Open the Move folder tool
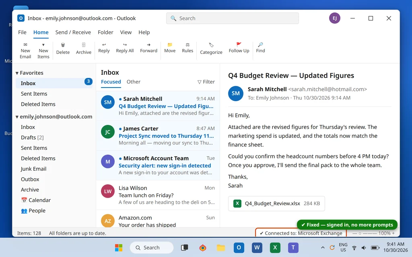 170,48
